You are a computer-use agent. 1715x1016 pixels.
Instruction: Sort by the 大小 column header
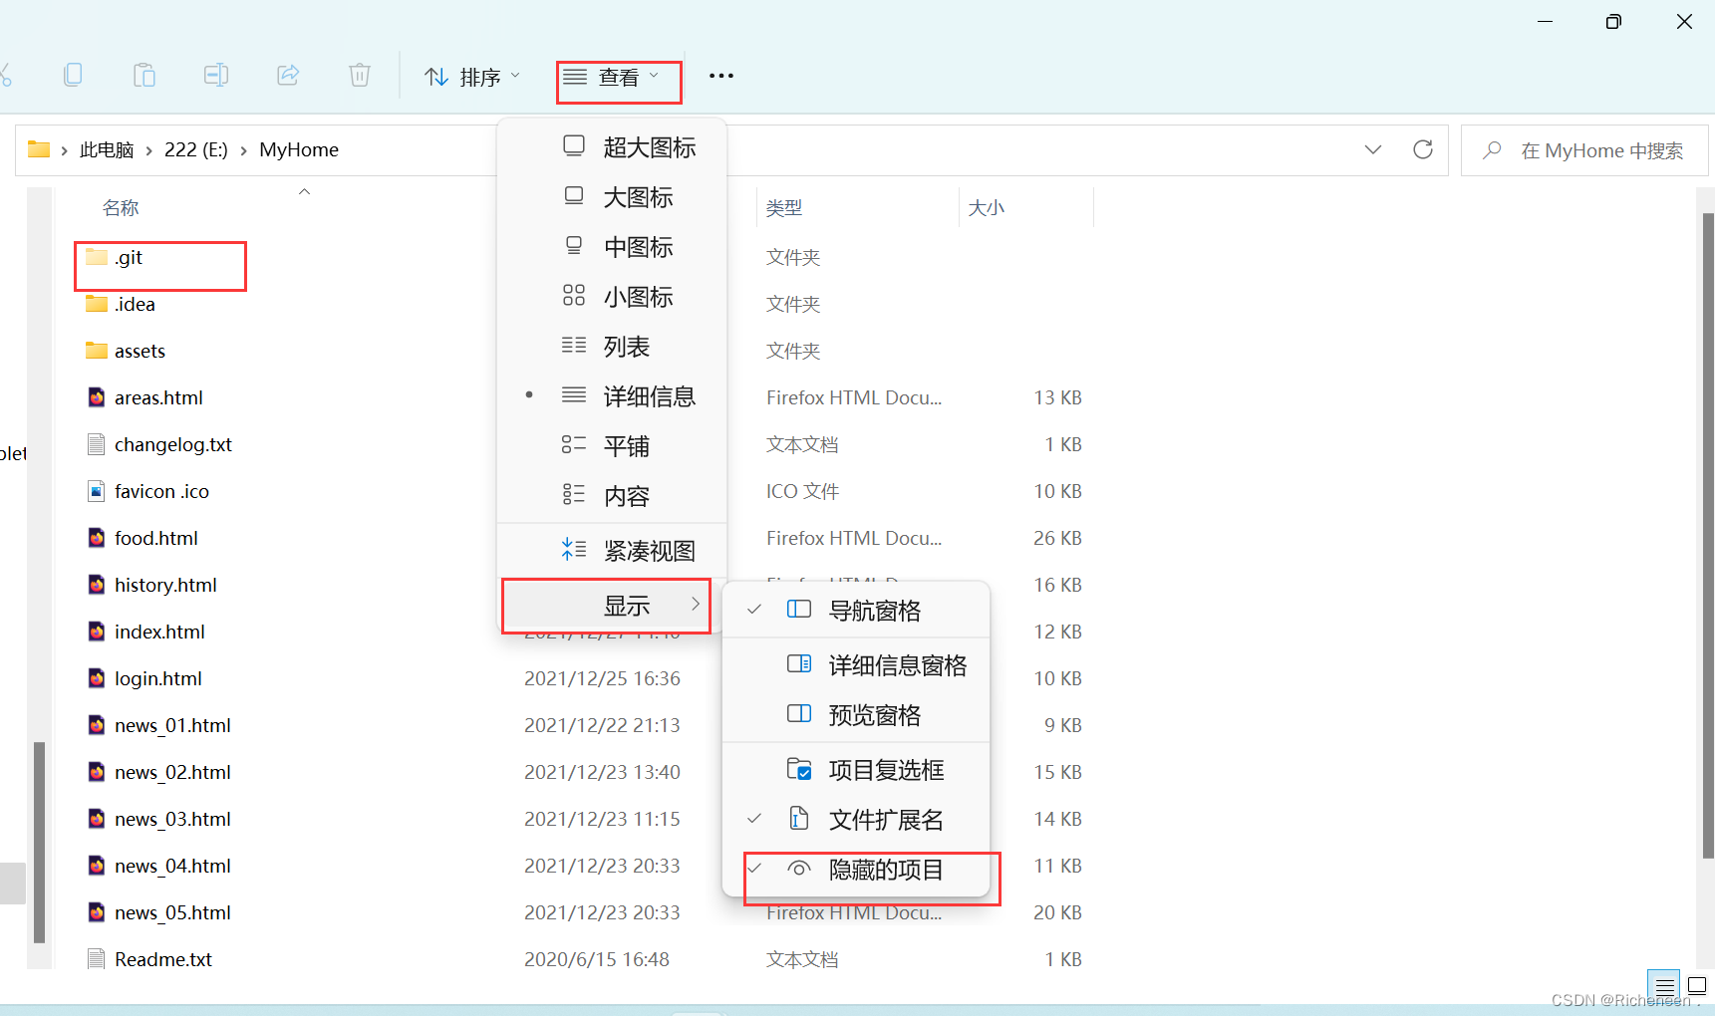[x=987, y=208]
